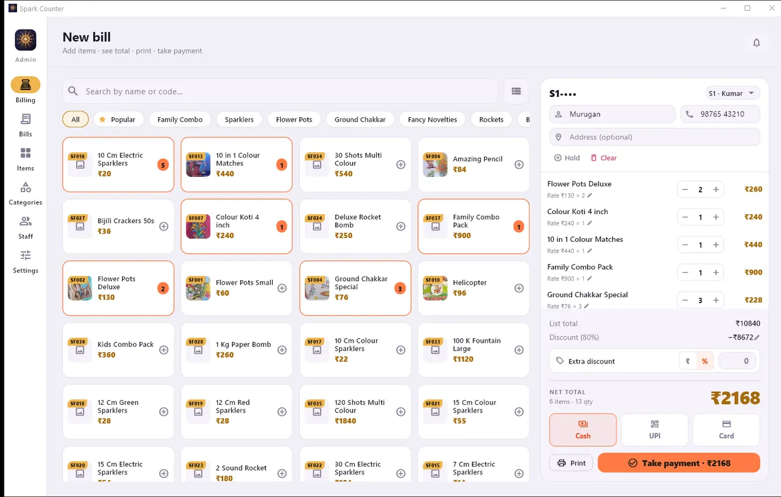Viewport: 781px width, 497px height.
Task: Click the phone number field
Action: pos(720,114)
